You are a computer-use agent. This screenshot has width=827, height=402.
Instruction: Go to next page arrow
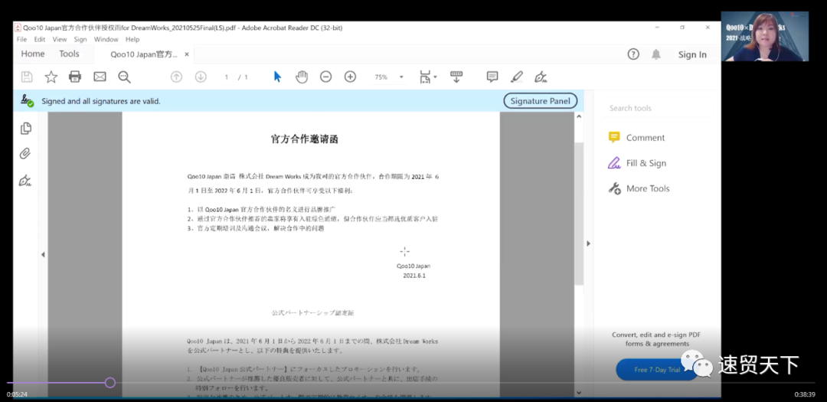tap(201, 77)
